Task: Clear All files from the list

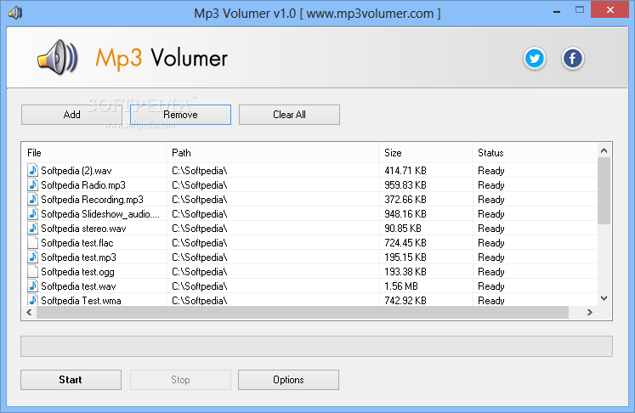Action: click(289, 115)
